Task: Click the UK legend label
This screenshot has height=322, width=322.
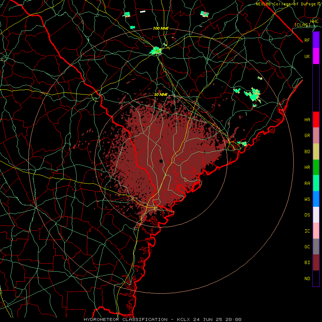Action: (307, 56)
